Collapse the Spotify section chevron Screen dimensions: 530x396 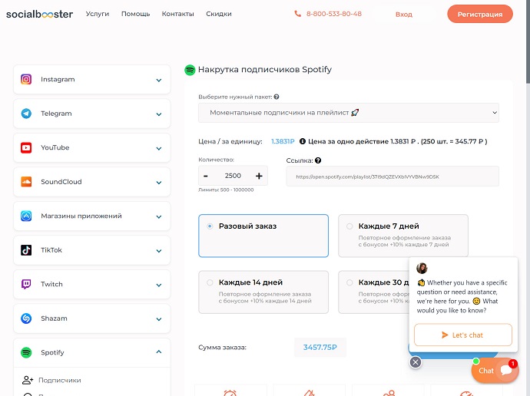pyautogui.click(x=159, y=351)
